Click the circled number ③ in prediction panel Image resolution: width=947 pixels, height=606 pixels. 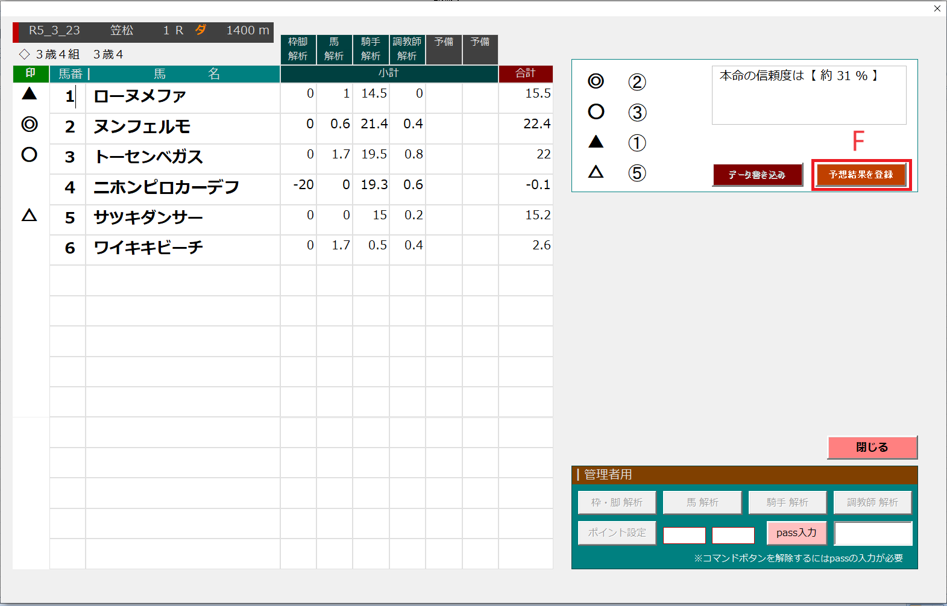pyautogui.click(x=637, y=113)
